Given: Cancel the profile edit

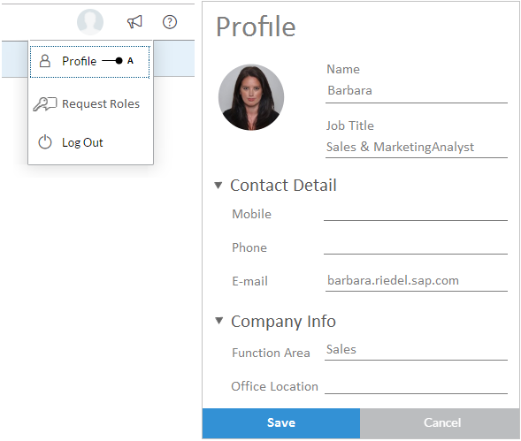Looking at the screenshot, I should coord(440,423).
